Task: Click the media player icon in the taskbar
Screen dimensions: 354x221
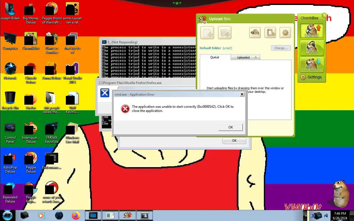Action: [x=41, y=215]
